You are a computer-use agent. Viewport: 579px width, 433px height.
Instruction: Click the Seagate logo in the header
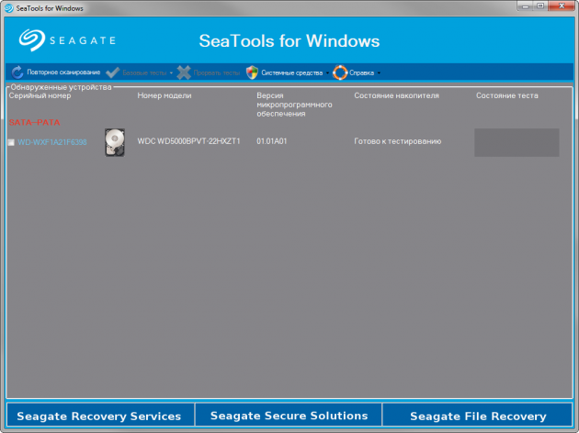pyautogui.click(x=68, y=40)
